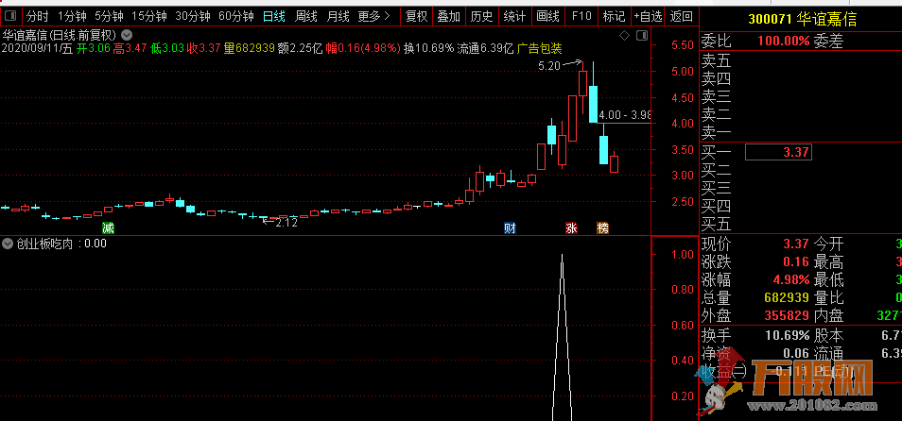Image resolution: width=902 pixels, height=421 pixels.
Task: Click the 今开 label in quote panel
Action: tap(828, 244)
